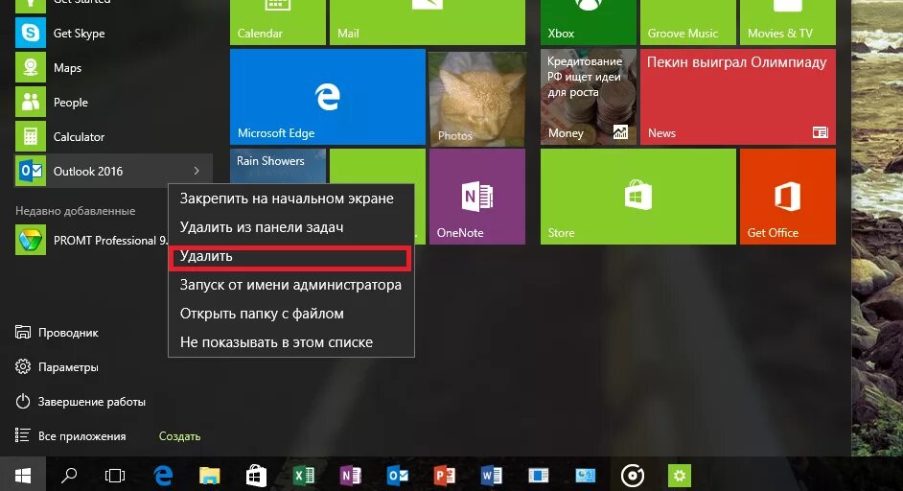This screenshot has width=903, height=491.
Task: Launch Word from the taskbar
Action: pyautogui.click(x=492, y=476)
